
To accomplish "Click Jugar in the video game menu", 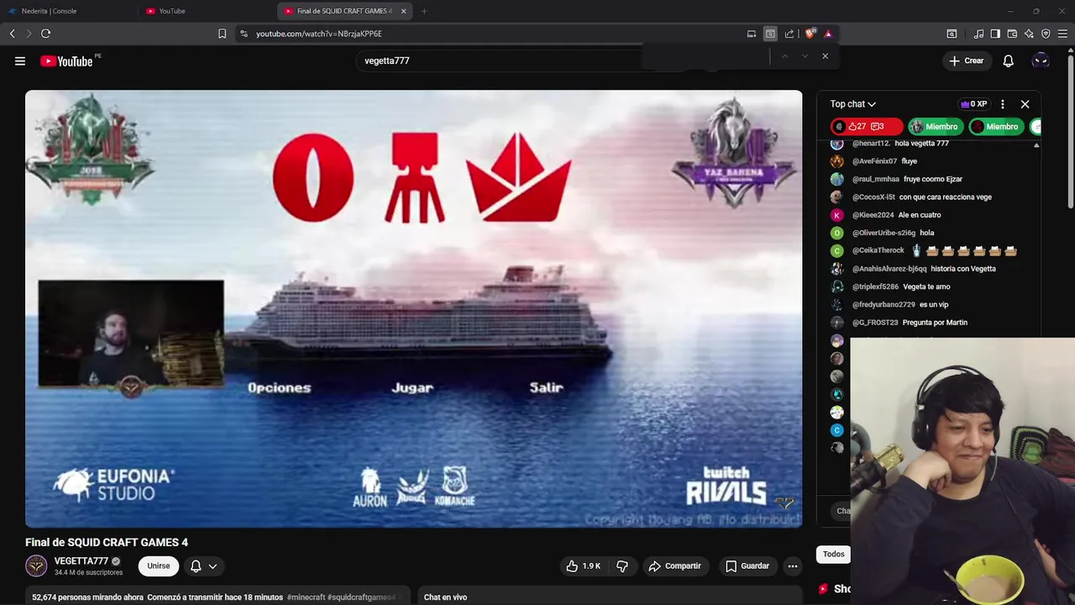I will click(412, 387).
